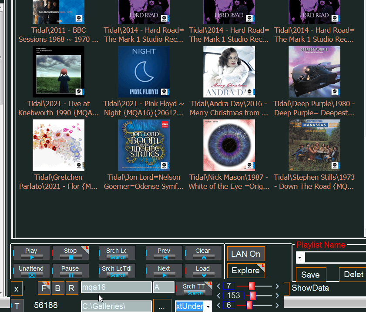Toggle the LAN On button

point(246,254)
